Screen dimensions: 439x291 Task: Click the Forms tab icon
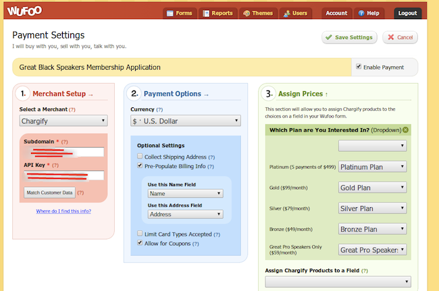pyautogui.click(x=170, y=14)
